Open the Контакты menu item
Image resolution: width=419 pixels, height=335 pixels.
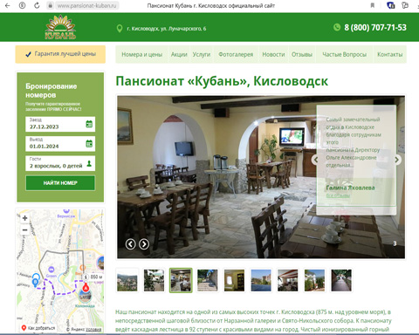(x=389, y=54)
